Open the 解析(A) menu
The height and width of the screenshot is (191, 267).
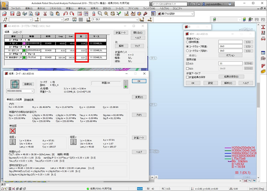point(82,8)
